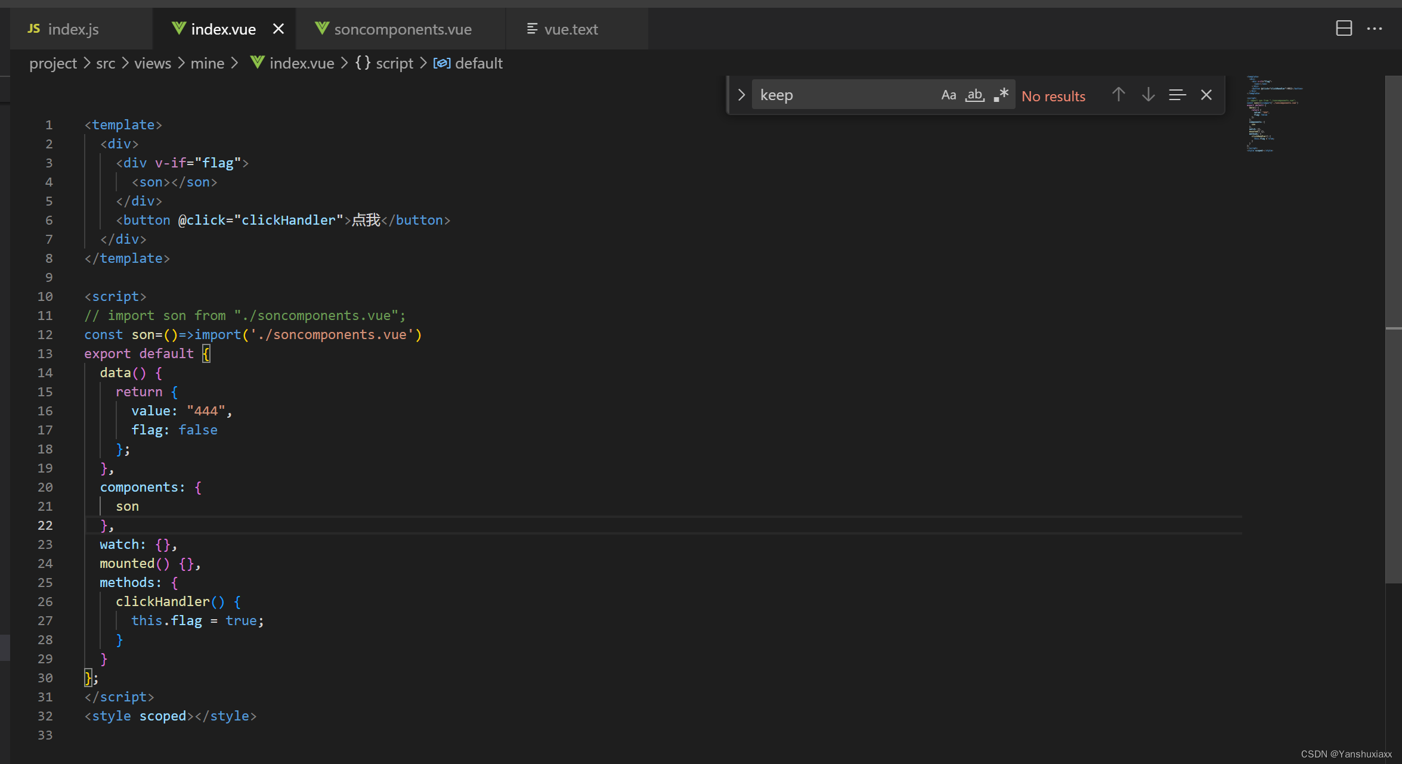Toggle Use Regular Expression option
Image resolution: width=1402 pixels, height=764 pixels.
[x=1001, y=95]
